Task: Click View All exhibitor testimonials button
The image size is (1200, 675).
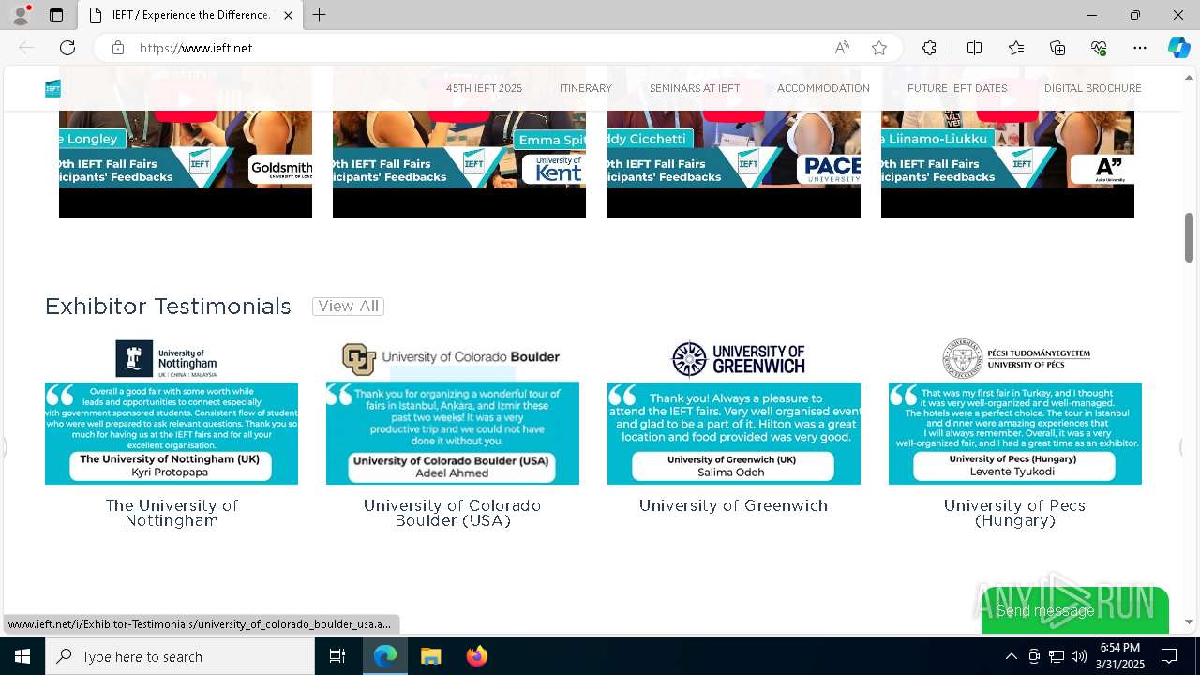Action: point(348,307)
